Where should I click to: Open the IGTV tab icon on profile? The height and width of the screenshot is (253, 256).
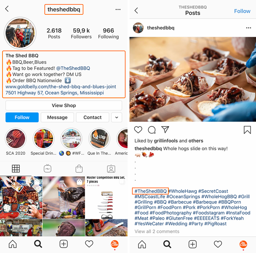48,169
